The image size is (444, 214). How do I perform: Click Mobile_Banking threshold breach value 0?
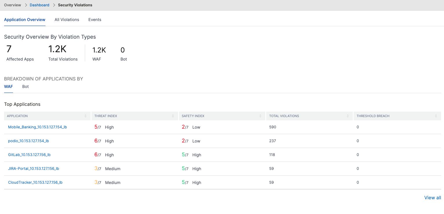tap(358, 127)
